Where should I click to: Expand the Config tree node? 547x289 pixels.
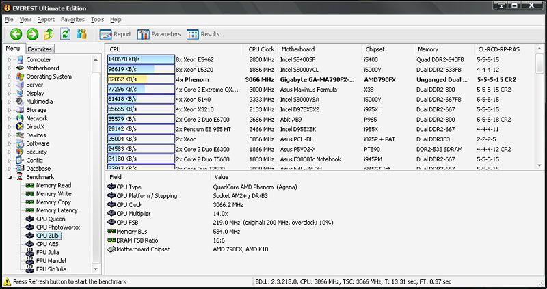point(10,161)
